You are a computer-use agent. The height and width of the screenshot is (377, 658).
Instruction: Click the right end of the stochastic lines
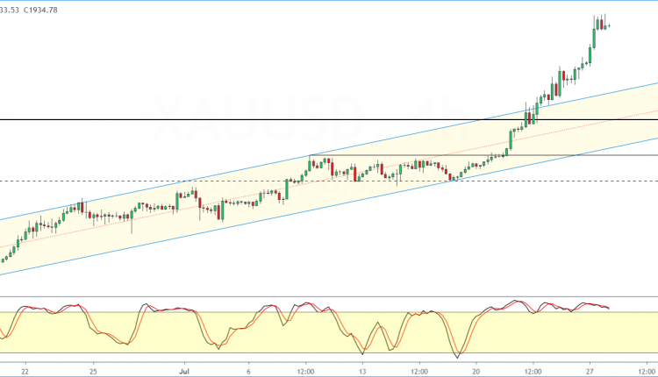click(x=608, y=308)
